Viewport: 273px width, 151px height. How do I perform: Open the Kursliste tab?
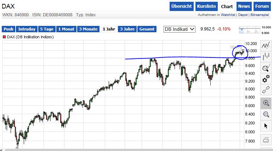206,6
